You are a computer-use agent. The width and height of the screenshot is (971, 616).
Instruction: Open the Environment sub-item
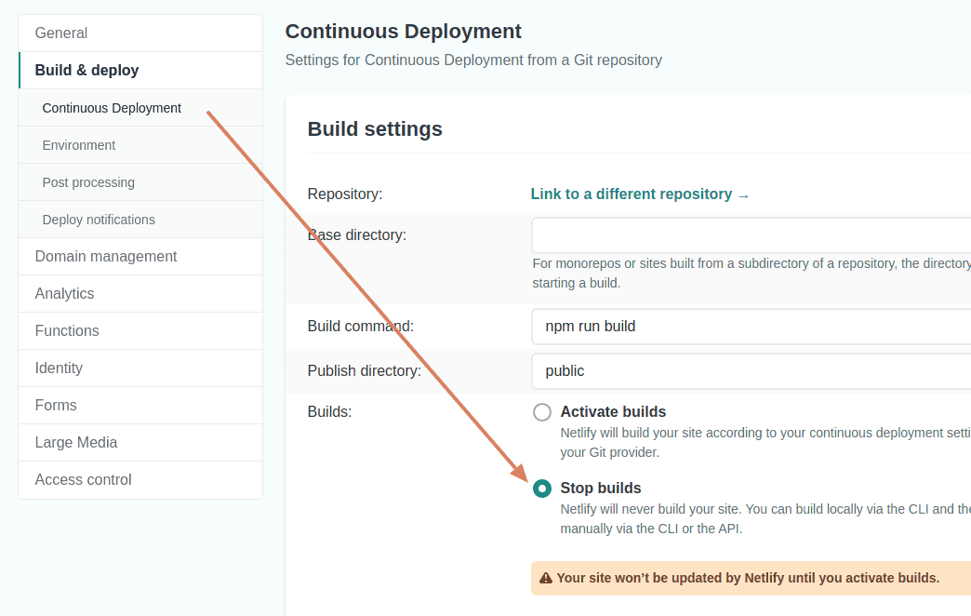[140, 145]
